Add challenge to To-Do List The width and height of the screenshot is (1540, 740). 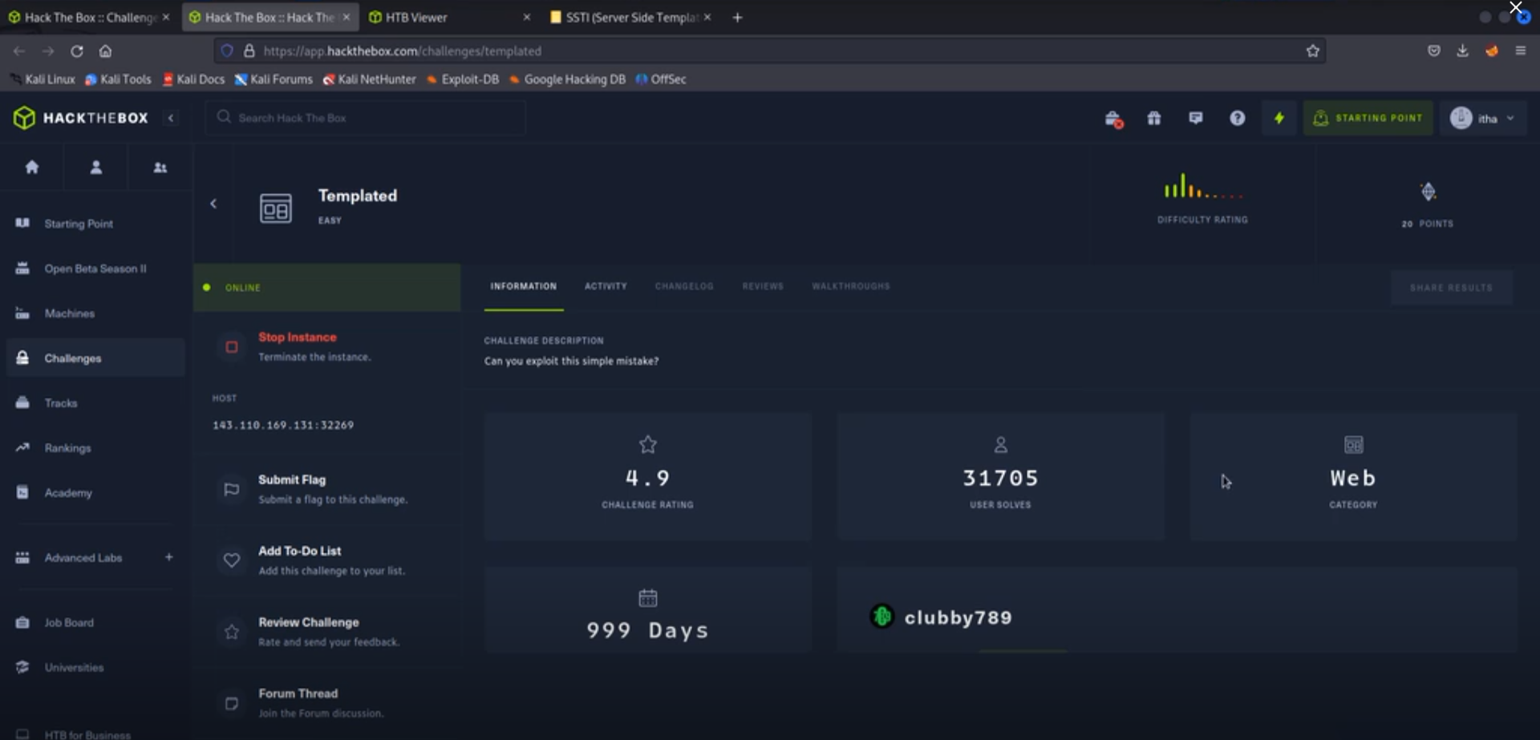point(326,560)
